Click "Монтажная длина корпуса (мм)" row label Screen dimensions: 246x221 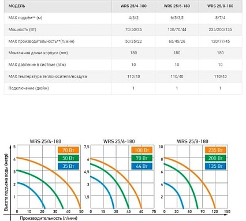click(x=38, y=53)
